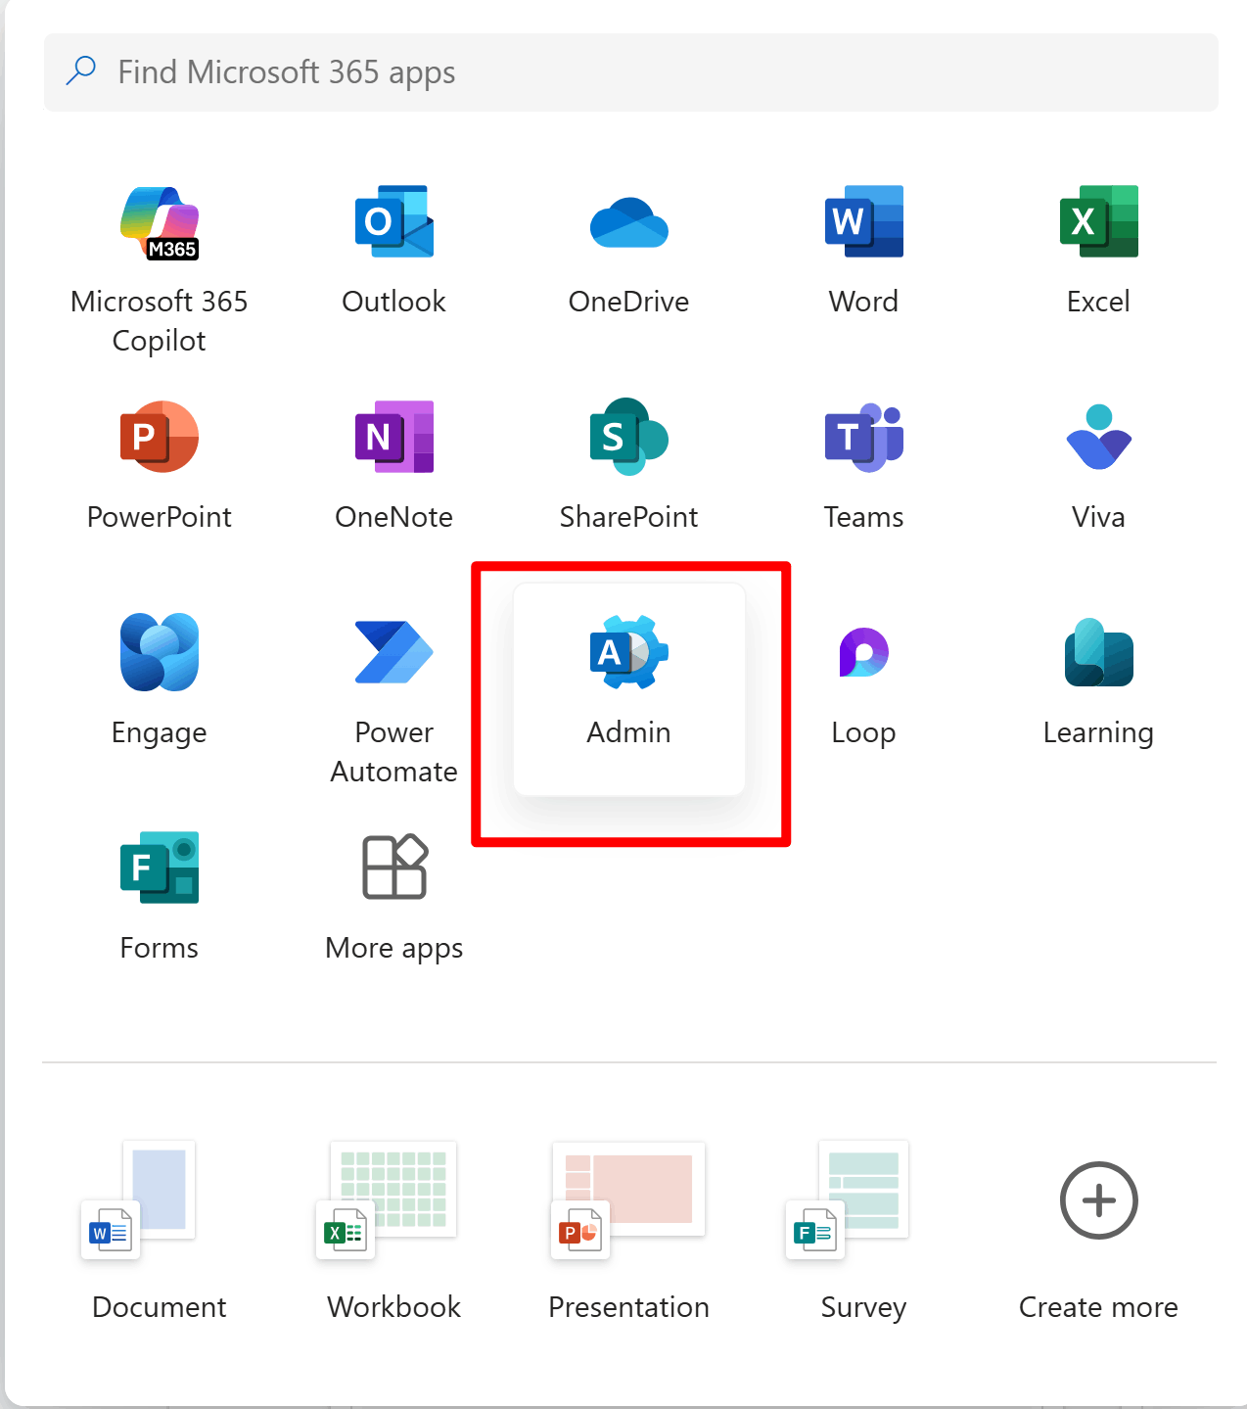Click the More apps tile
Image resolution: width=1247 pixels, height=1409 pixels.
(394, 896)
